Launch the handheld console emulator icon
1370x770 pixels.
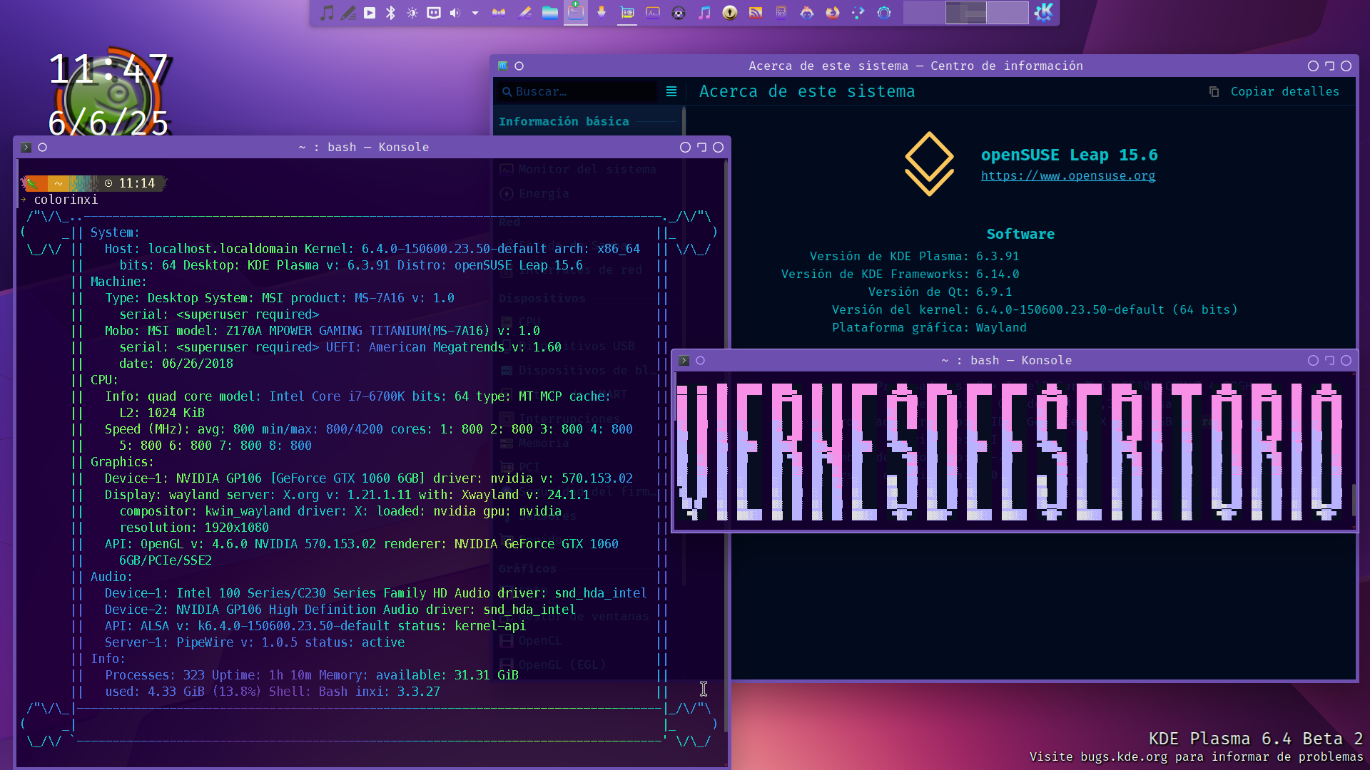point(781,13)
